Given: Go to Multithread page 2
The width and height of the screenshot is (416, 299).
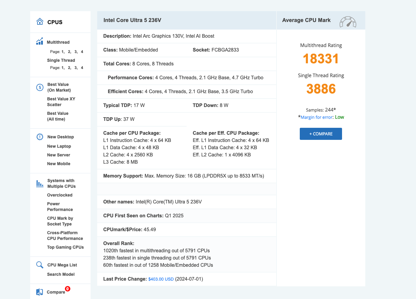Looking at the screenshot, I should 69,52.
